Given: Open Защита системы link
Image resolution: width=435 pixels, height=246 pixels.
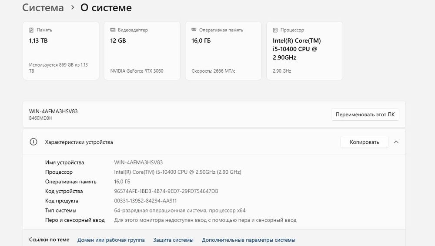Looking at the screenshot, I should [x=174, y=240].
